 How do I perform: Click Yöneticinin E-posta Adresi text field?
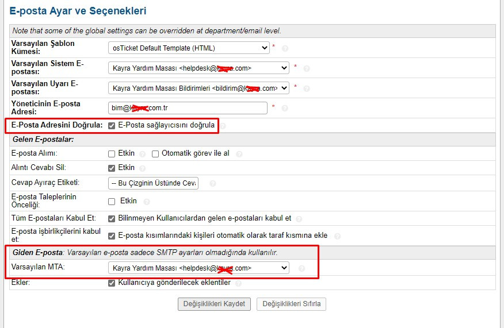(188, 108)
